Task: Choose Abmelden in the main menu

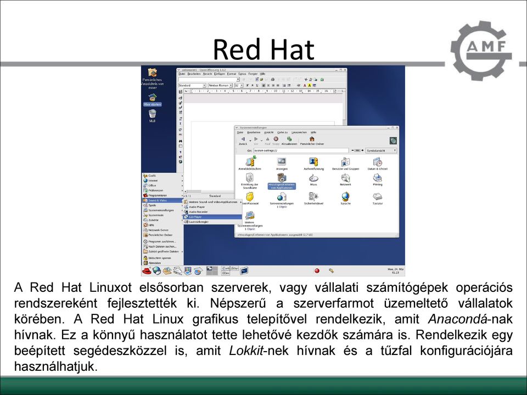Action: pyautogui.click(x=162, y=263)
